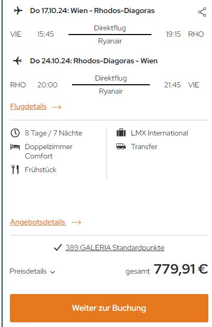
Task: Click the share icon at top right
Action: [x=202, y=12]
